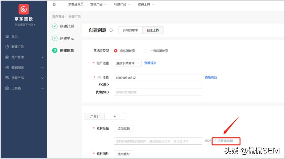Expand the 推荐产品 sidebar menu chevron
285x159 pixels.
tap(42, 78)
